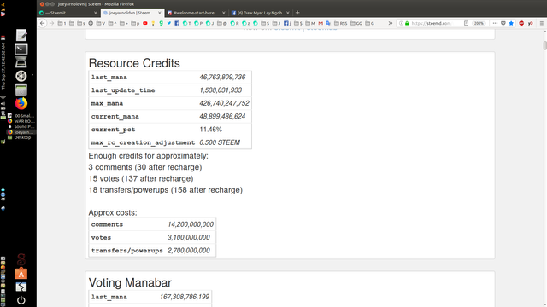Open the Gmail bookmark icon
Image resolution: width=547 pixels, height=307 pixels.
321,23
